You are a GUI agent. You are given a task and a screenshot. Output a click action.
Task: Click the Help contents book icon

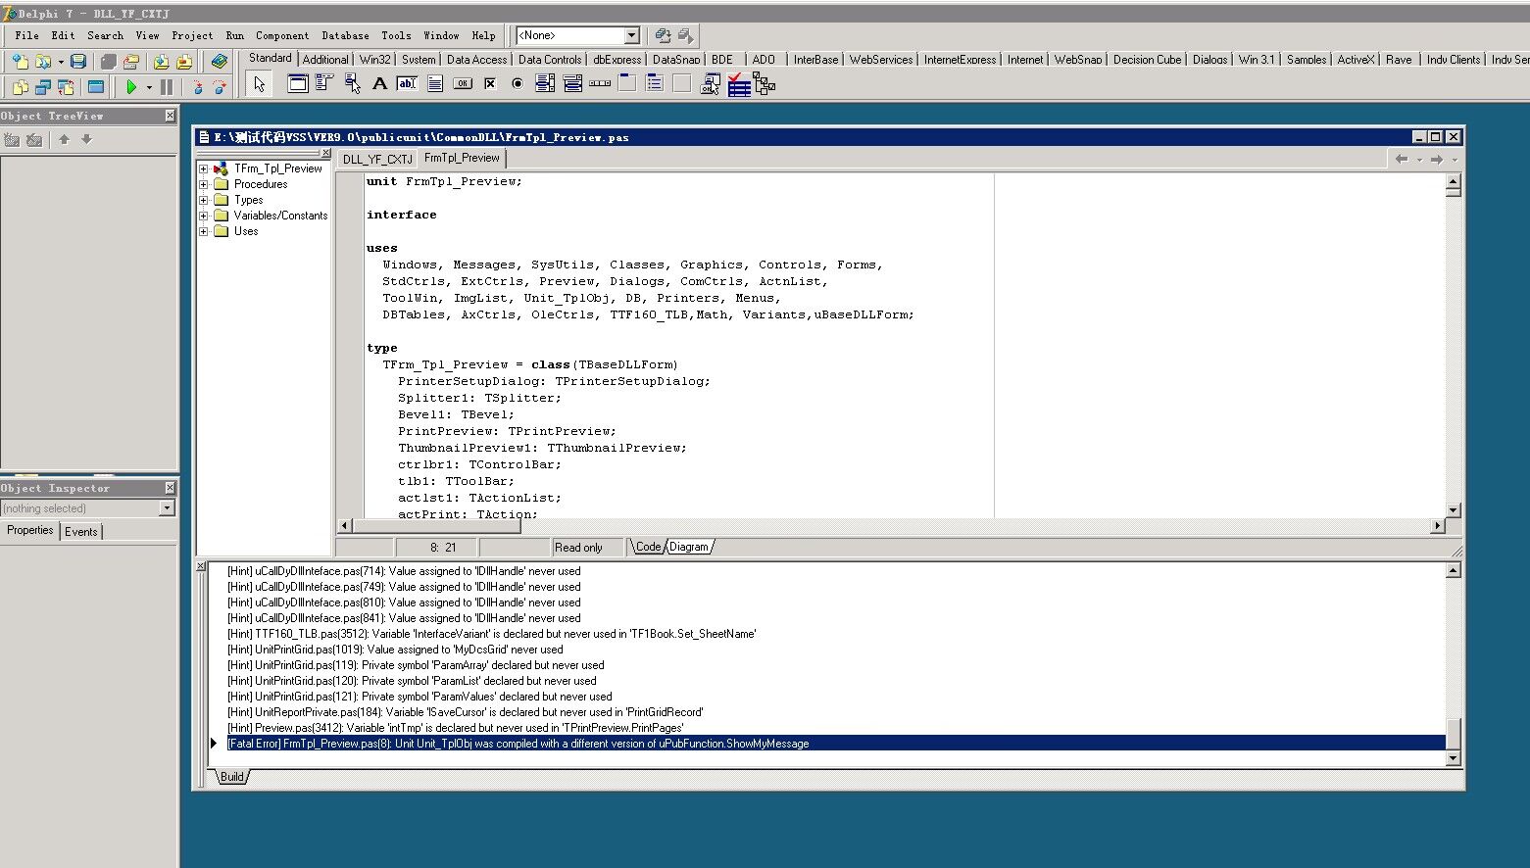coord(220,62)
